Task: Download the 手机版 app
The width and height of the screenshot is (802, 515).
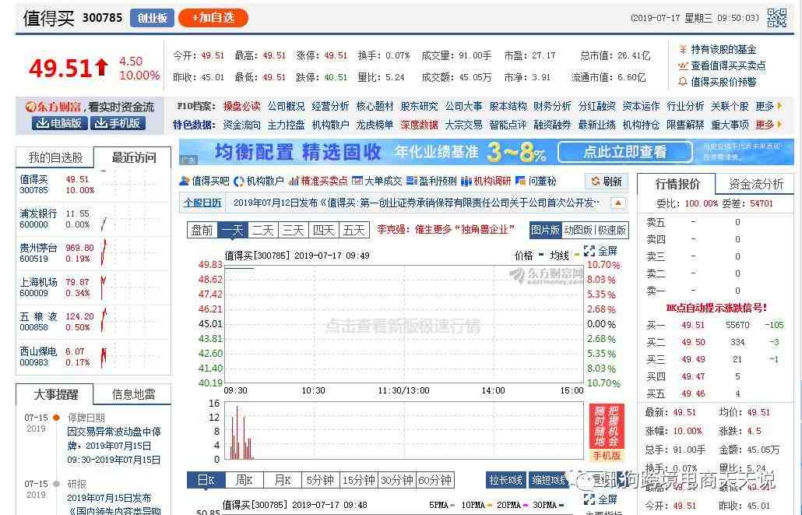Action: (118, 123)
